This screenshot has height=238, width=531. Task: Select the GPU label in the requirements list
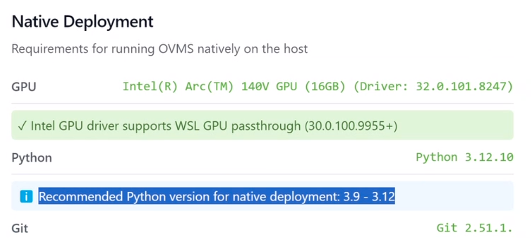pos(23,86)
